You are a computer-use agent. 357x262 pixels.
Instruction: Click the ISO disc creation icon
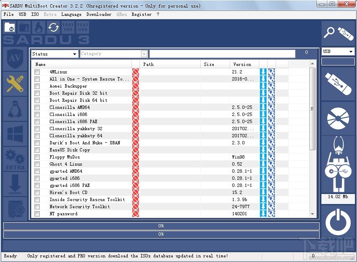[338, 118]
